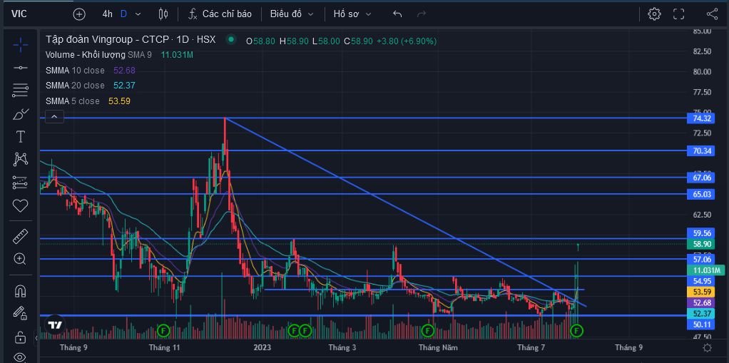Click the 65.03 price line label
This screenshot has width=729, height=363.
point(702,194)
